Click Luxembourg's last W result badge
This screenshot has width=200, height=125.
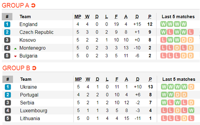click(x=191, y=110)
